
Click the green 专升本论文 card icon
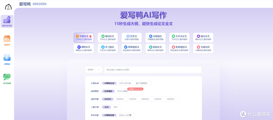173,36
